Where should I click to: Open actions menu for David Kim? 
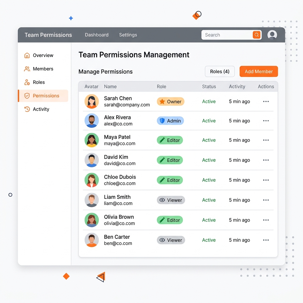pyautogui.click(x=266, y=160)
